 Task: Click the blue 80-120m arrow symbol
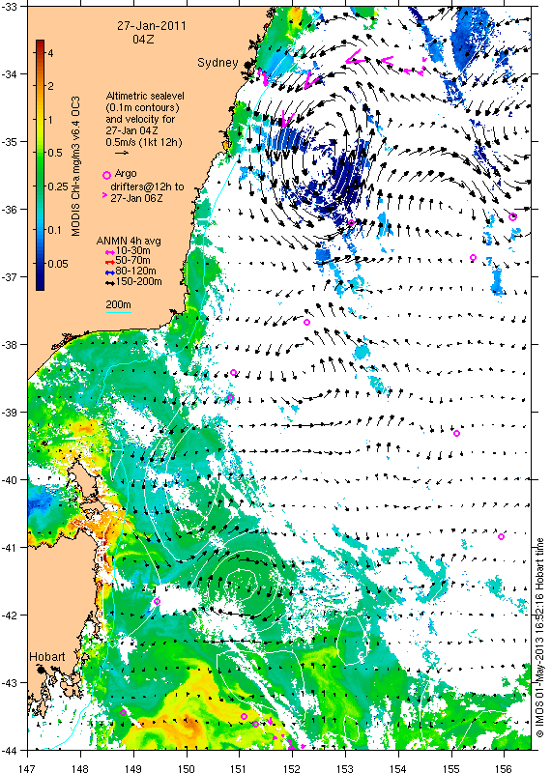110,272
